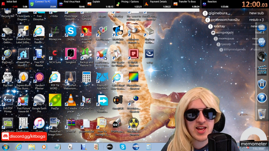Open 'How To Unclog A T...' shortcut
This screenshot has width=269, height=151.
coord(102,127)
